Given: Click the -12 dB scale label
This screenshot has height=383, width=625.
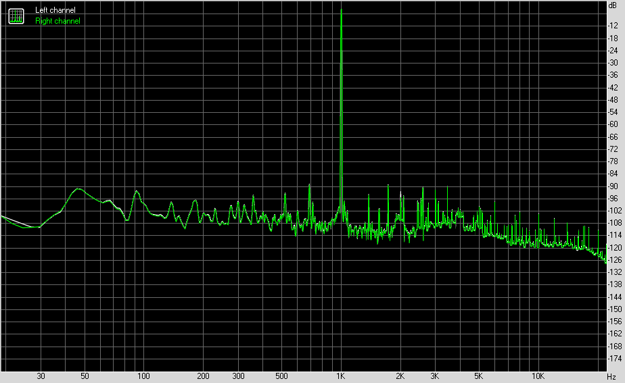Looking at the screenshot, I should pyautogui.click(x=613, y=26).
